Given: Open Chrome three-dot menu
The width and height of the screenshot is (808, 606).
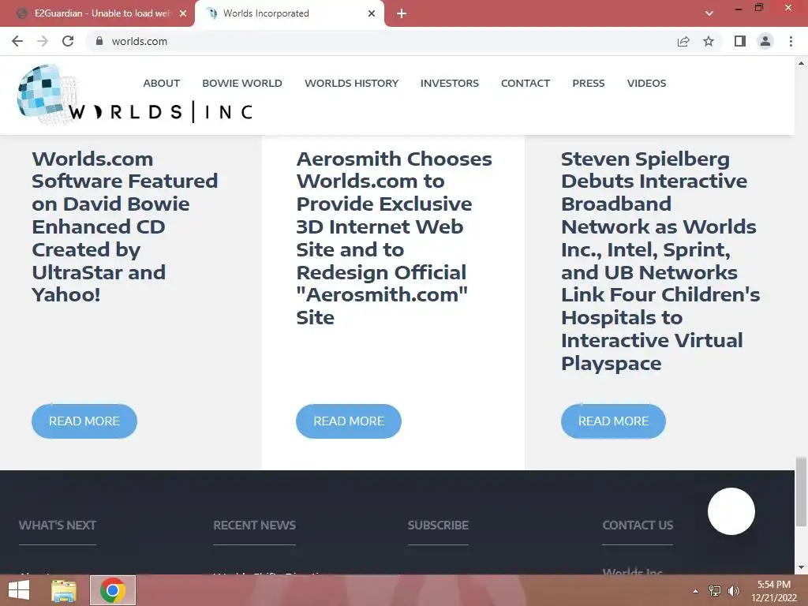Looking at the screenshot, I should (x=791, y=41).
